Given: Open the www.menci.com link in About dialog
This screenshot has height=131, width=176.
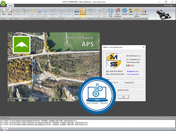Looking at the screenshot, I should [133, 74].
